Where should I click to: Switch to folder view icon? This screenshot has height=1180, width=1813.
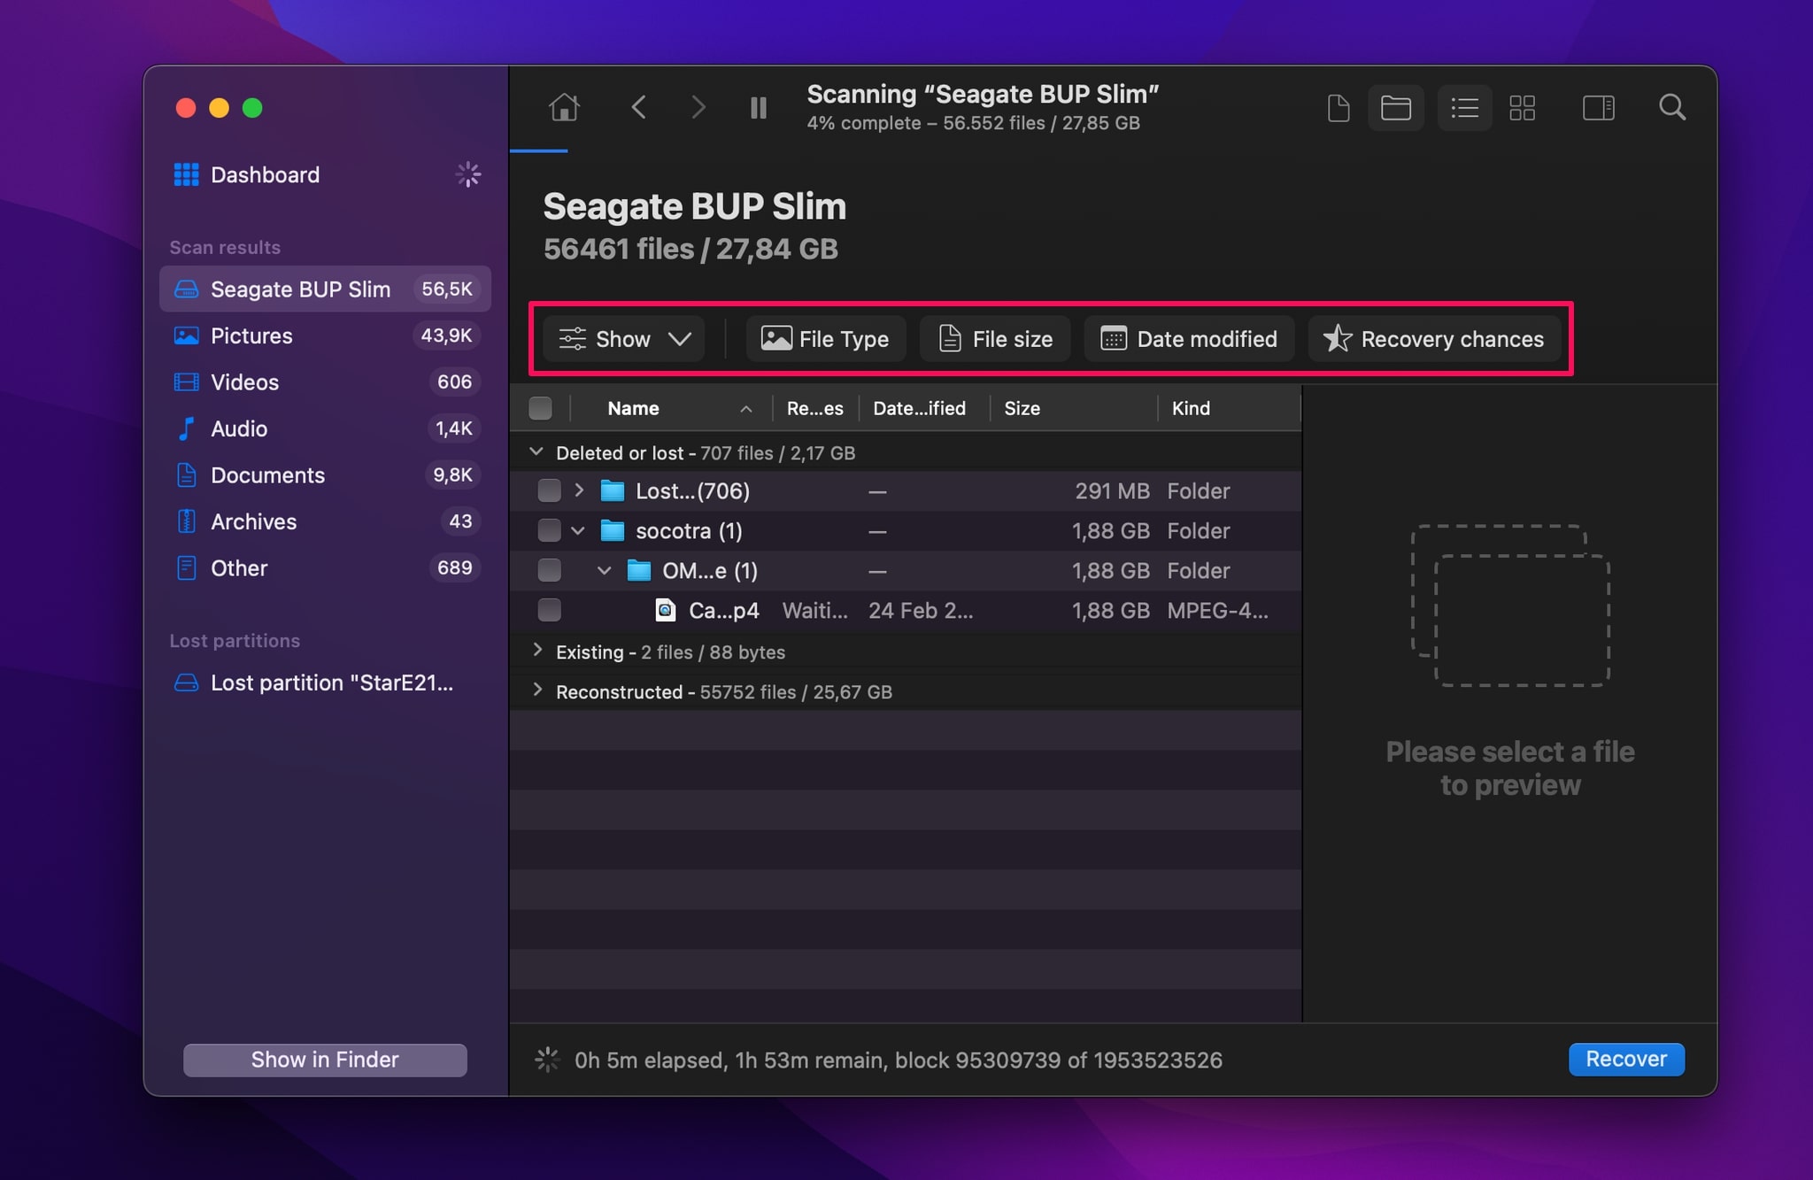tap(1396, 108)
